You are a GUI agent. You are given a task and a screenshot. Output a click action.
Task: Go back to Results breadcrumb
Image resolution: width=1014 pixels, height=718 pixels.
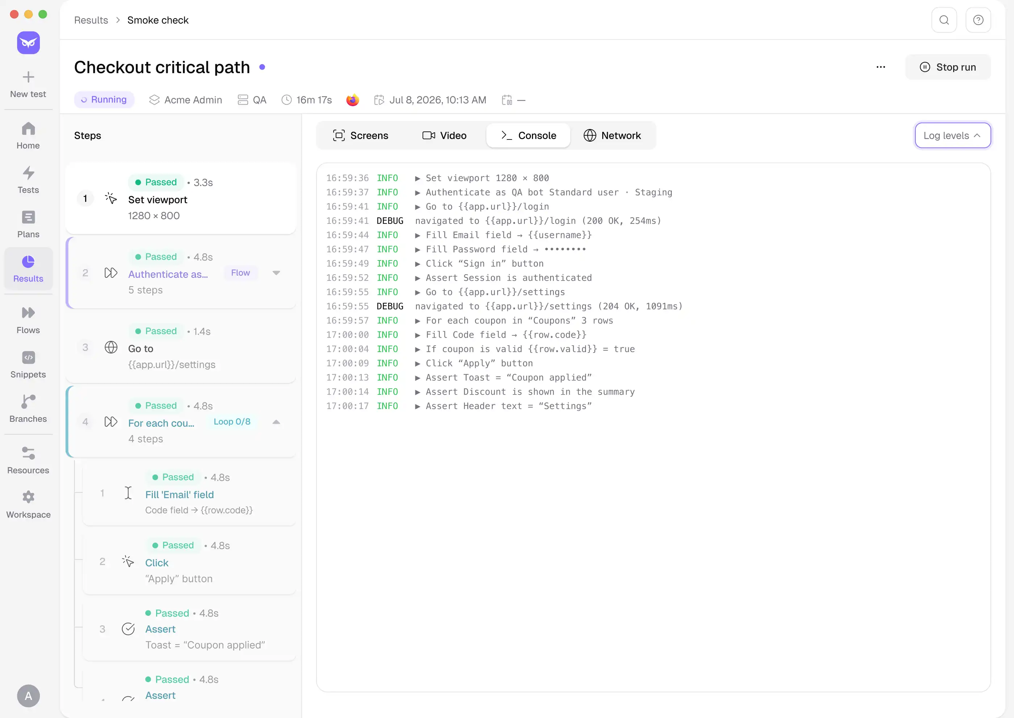(91, 20)
